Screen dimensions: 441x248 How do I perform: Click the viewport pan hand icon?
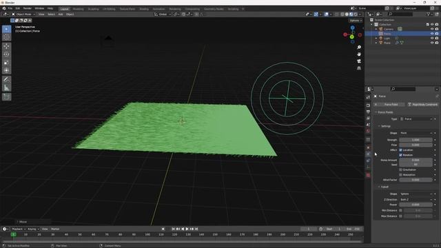click(359, 54)
